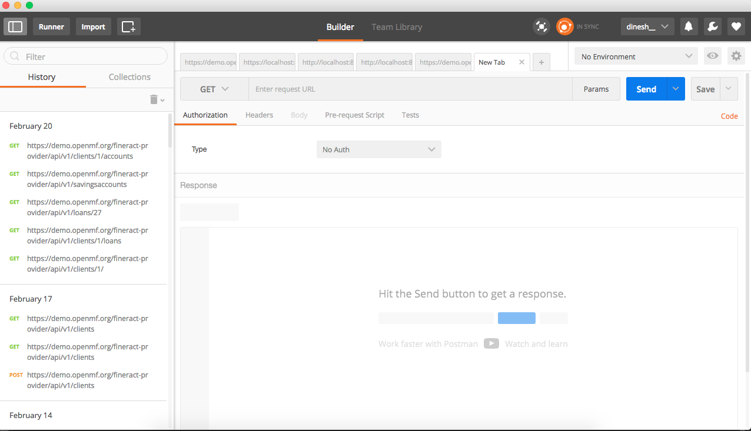This screenshot has height=431, width=751.
Task: Click the trash icon in History
Action: [154, 99]
